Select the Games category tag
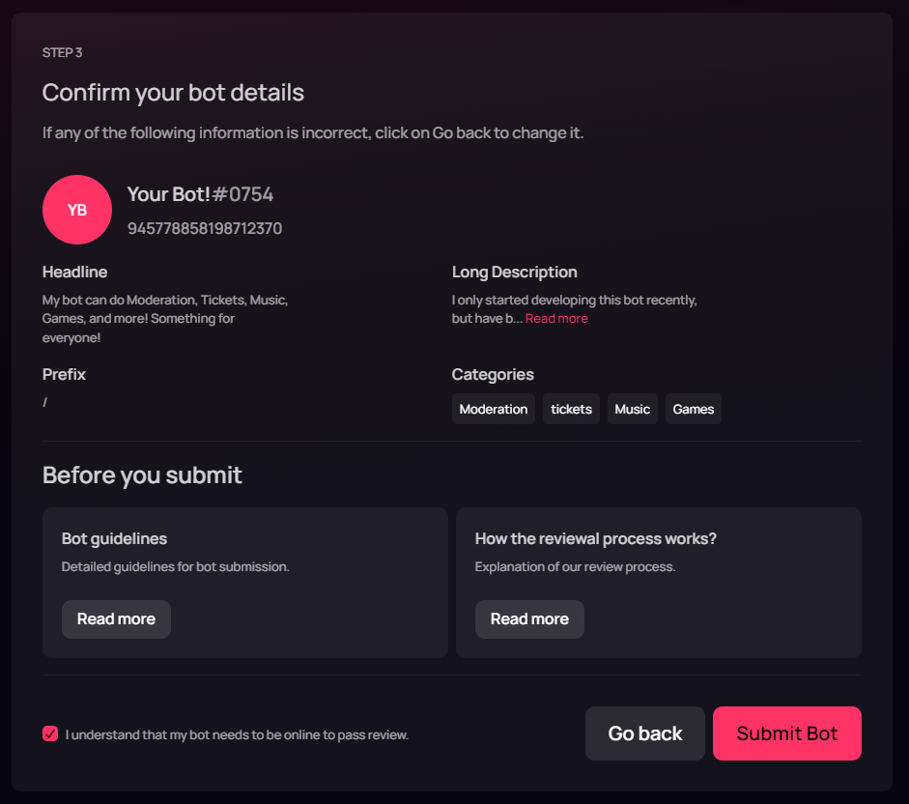Image resolution: width=909 pixels, height=804 pixels. pos(694,409)
